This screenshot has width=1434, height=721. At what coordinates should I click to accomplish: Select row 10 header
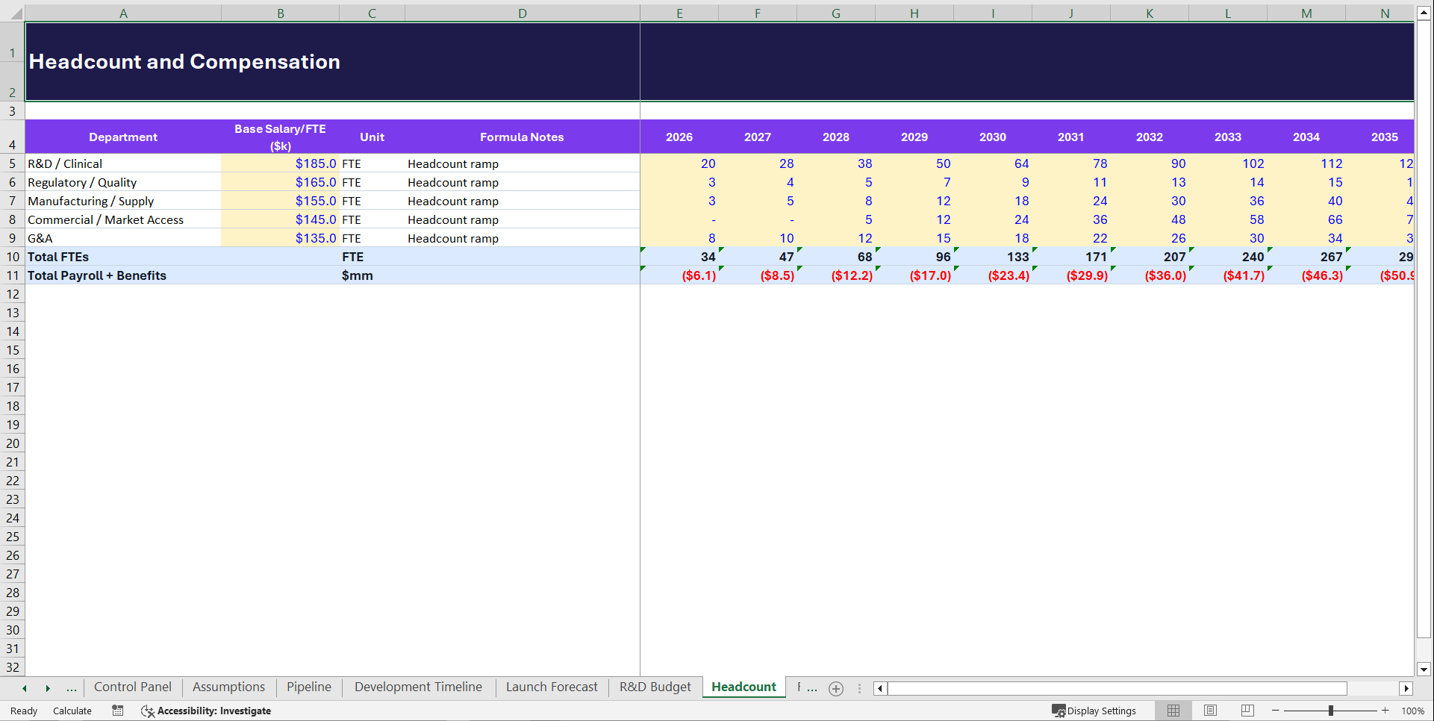pos(13,257)
